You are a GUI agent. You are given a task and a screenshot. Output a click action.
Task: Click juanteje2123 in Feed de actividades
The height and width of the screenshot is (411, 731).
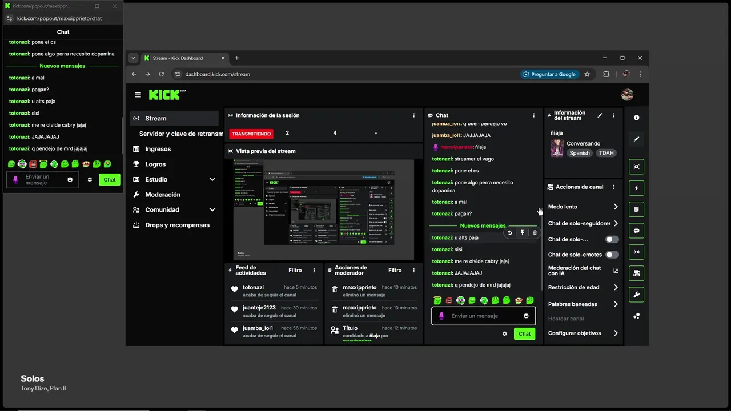pyautogui.click(x=259, y=308)
